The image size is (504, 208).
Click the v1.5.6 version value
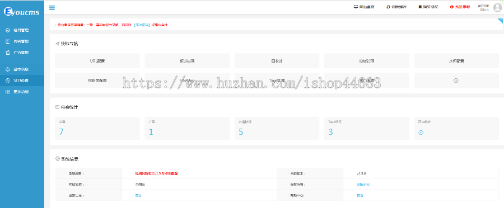pos(361,173)
